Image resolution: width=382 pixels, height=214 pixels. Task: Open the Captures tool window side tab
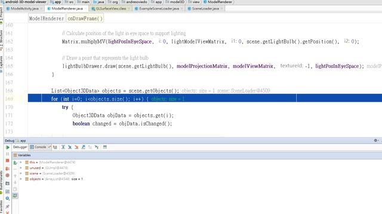pos(1,64)
